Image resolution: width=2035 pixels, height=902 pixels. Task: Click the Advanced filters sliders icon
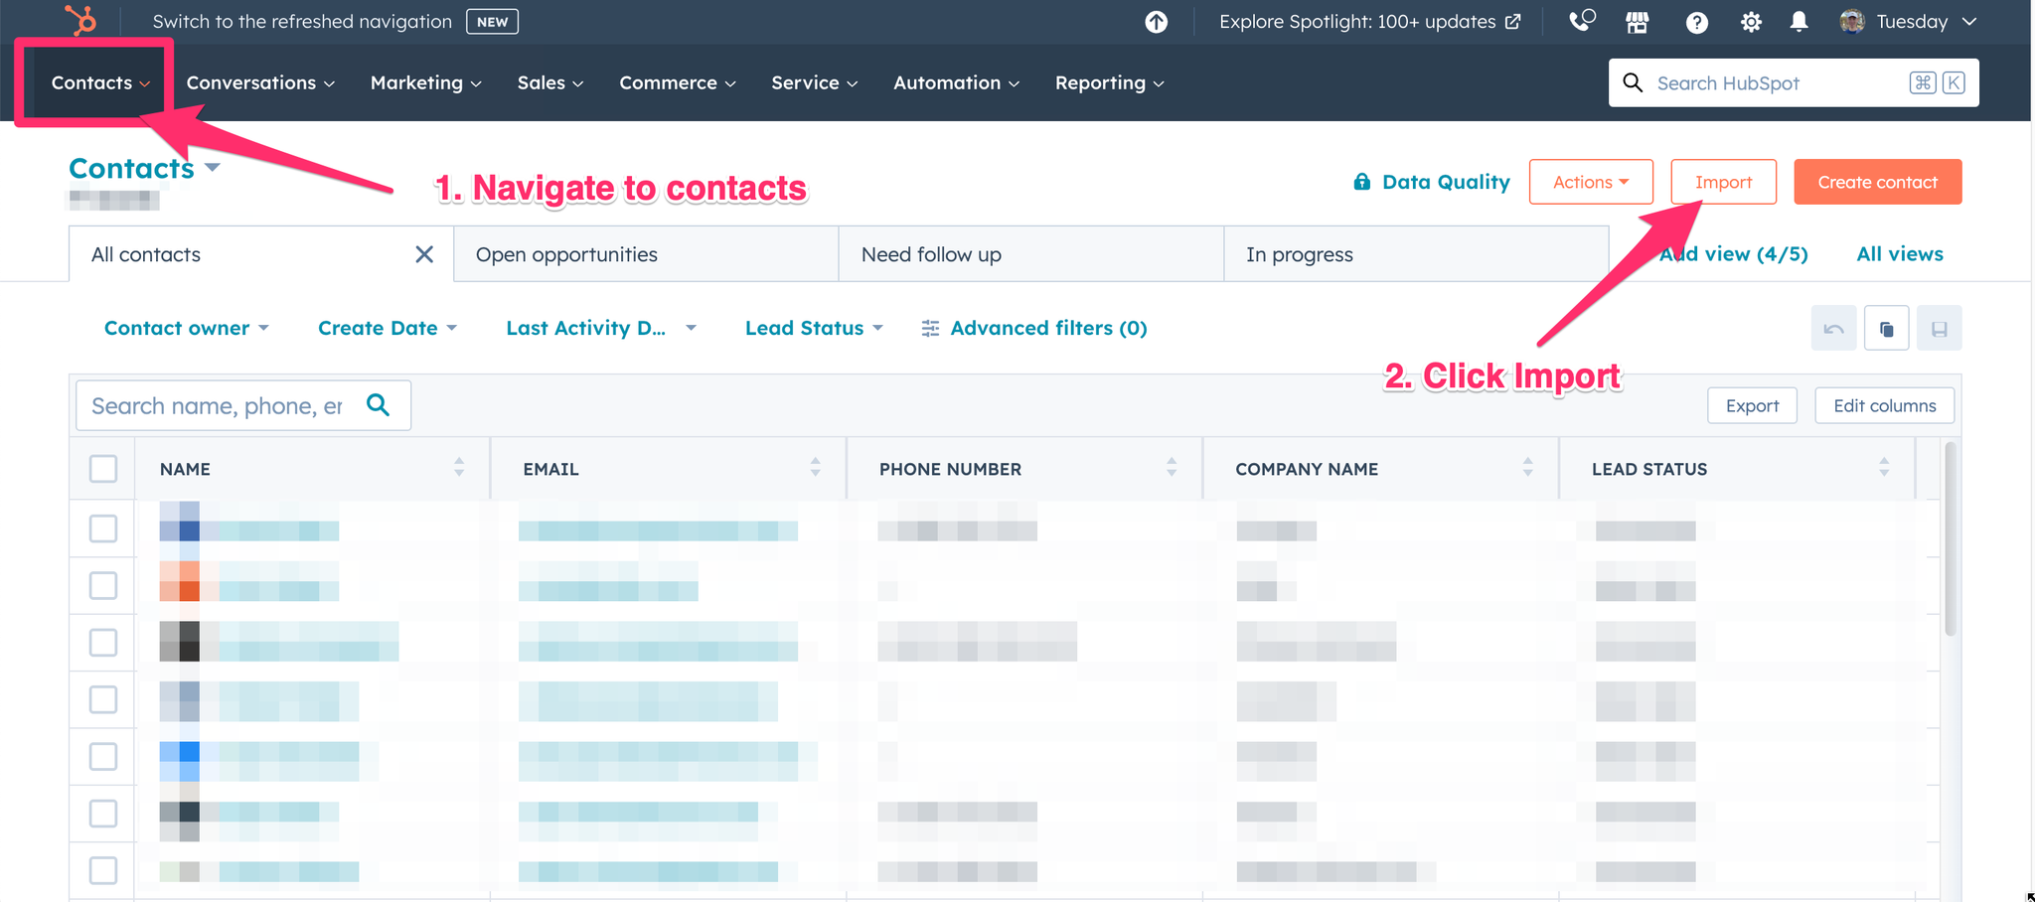[x=930, y=328]
